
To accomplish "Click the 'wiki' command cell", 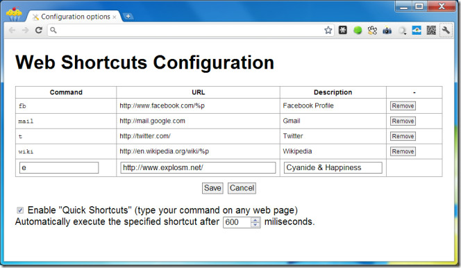I will 66,151.
